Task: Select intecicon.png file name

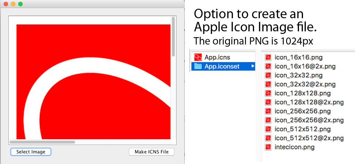Action: pyautogui.click(x=294, y=147)
